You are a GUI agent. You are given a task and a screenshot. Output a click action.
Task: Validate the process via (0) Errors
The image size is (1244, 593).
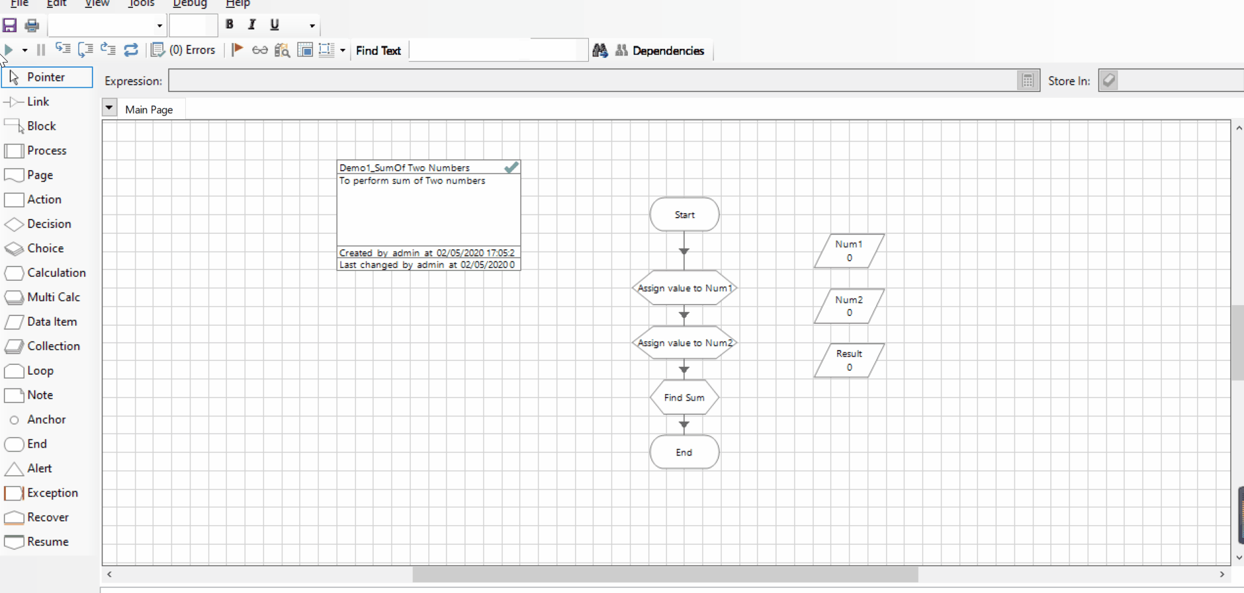pos(183,50)
